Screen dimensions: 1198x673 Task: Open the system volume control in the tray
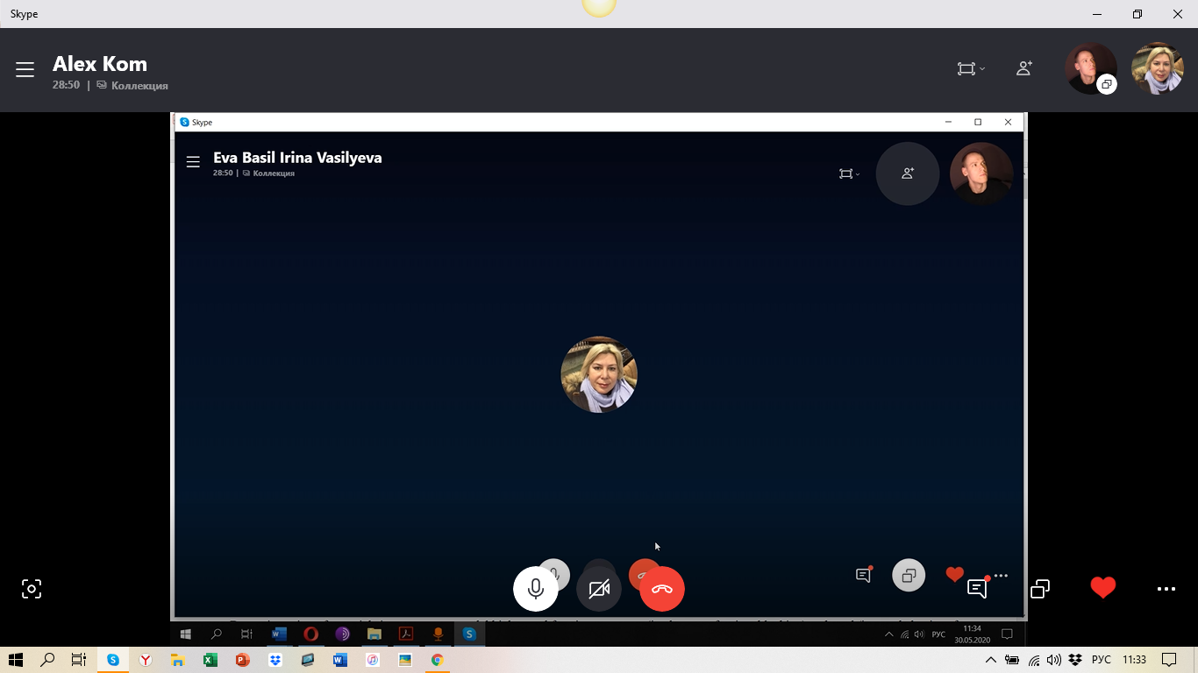point(1053,660)
